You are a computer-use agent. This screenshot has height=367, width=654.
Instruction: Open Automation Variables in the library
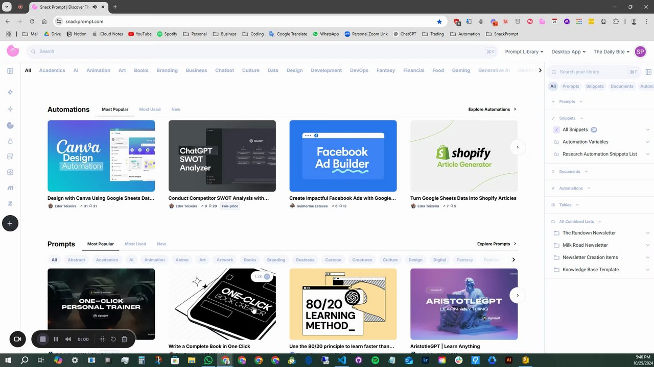(x=586, y=142)
